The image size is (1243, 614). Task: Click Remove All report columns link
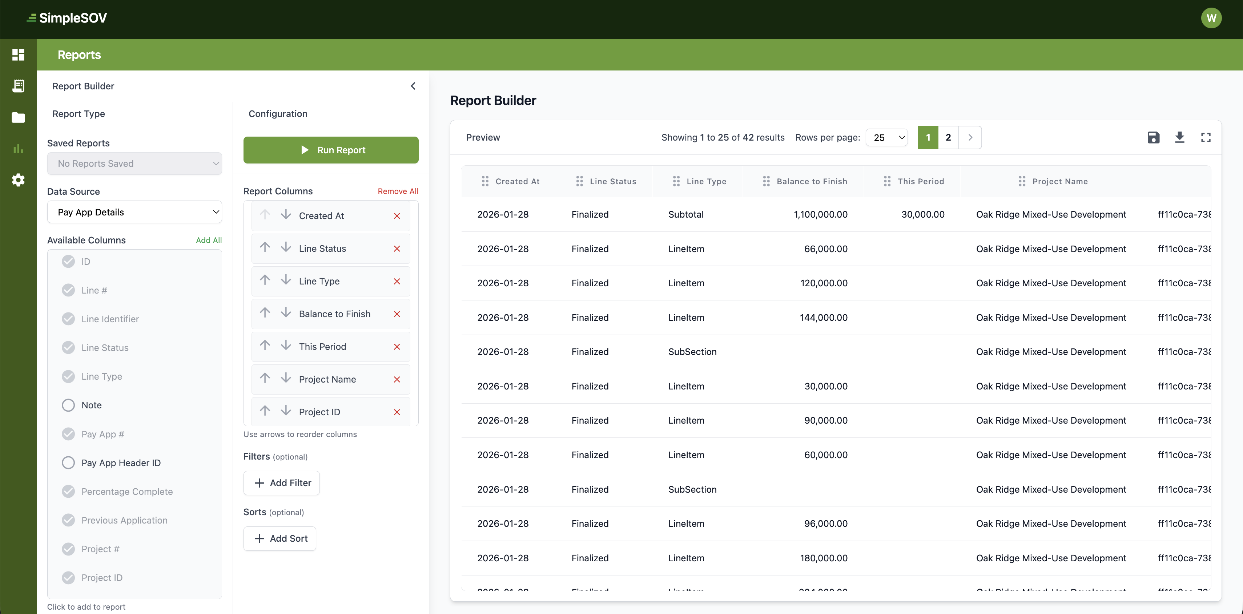[x=397, y=191]
